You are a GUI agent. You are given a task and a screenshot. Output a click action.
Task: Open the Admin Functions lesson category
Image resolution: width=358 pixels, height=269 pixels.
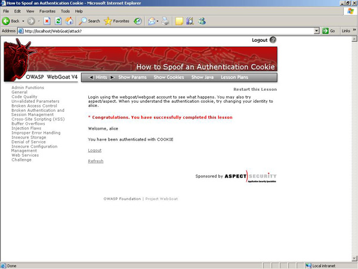[x=27, y=88]
